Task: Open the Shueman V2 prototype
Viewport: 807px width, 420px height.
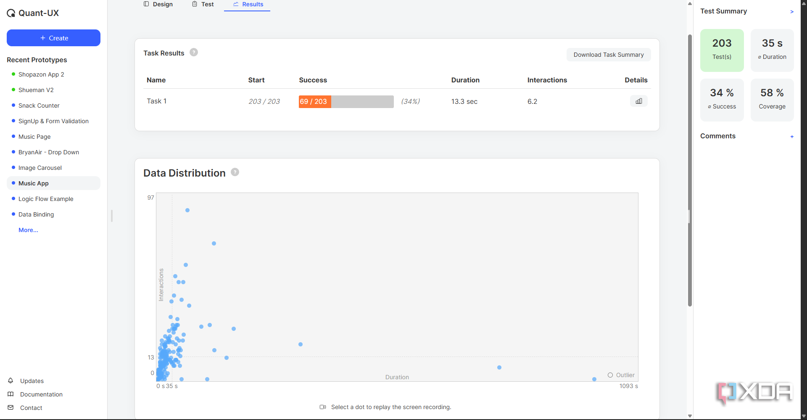Action: [36, 90]
